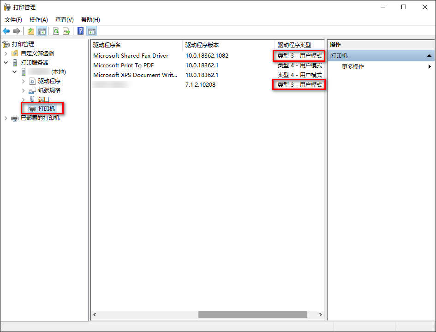Open the 帮助(H) menu

point(90,20)
